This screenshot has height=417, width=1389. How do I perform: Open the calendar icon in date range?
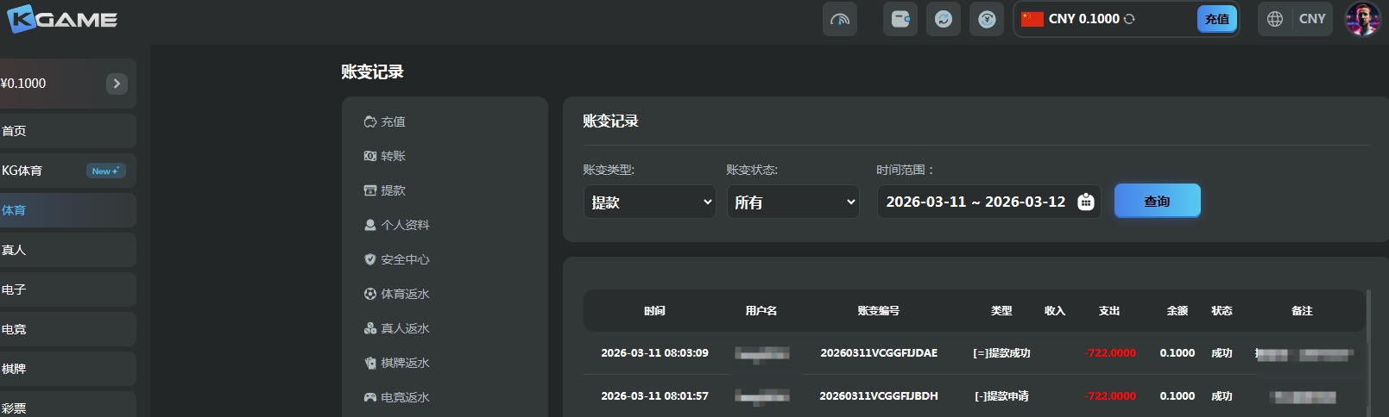pos(1086,202)
